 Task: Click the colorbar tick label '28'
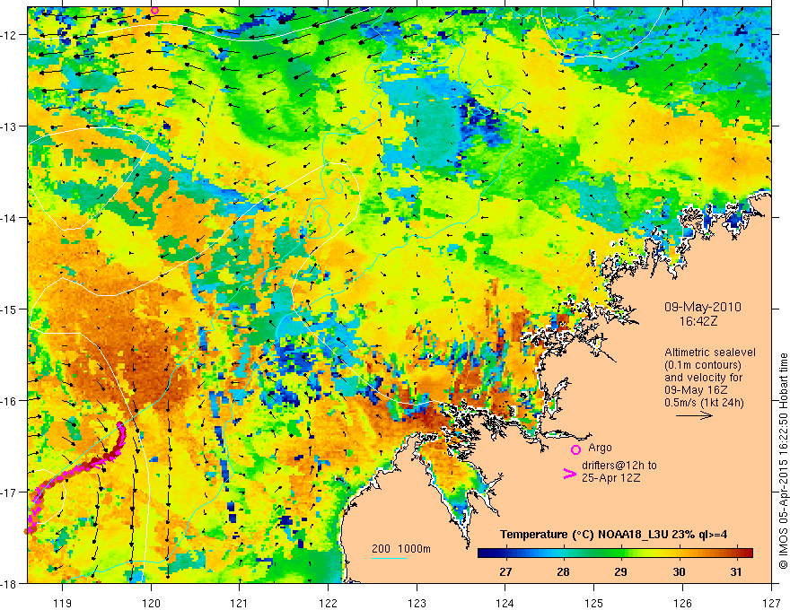(563, 571)
